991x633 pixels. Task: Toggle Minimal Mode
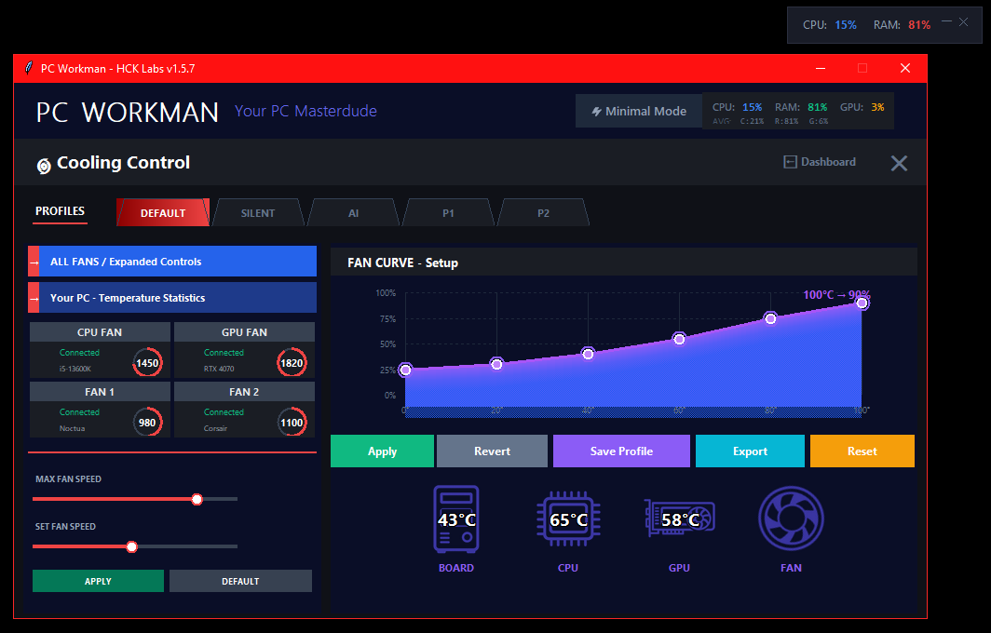639,110
